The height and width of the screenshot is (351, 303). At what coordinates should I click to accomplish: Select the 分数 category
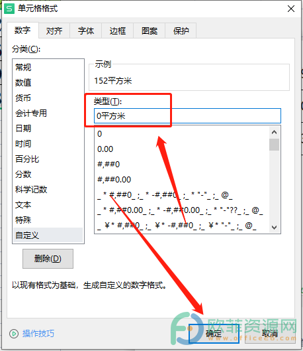click(48, 174)
